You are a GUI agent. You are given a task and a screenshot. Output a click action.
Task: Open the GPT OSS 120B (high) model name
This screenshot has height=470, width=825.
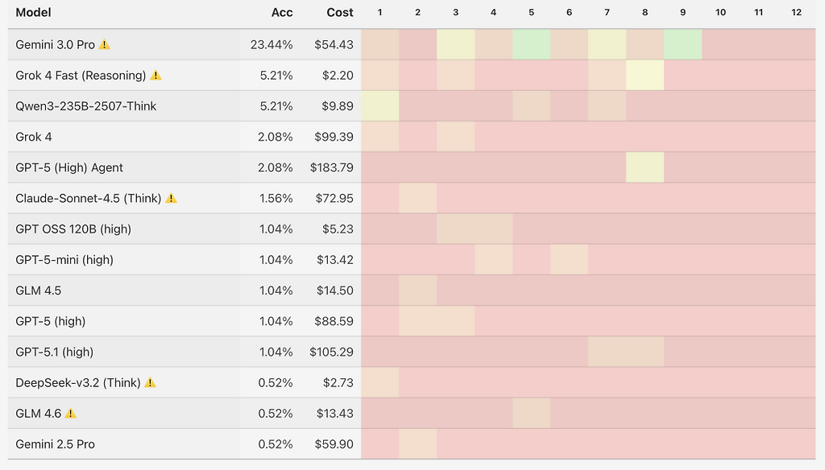[73, 229]
